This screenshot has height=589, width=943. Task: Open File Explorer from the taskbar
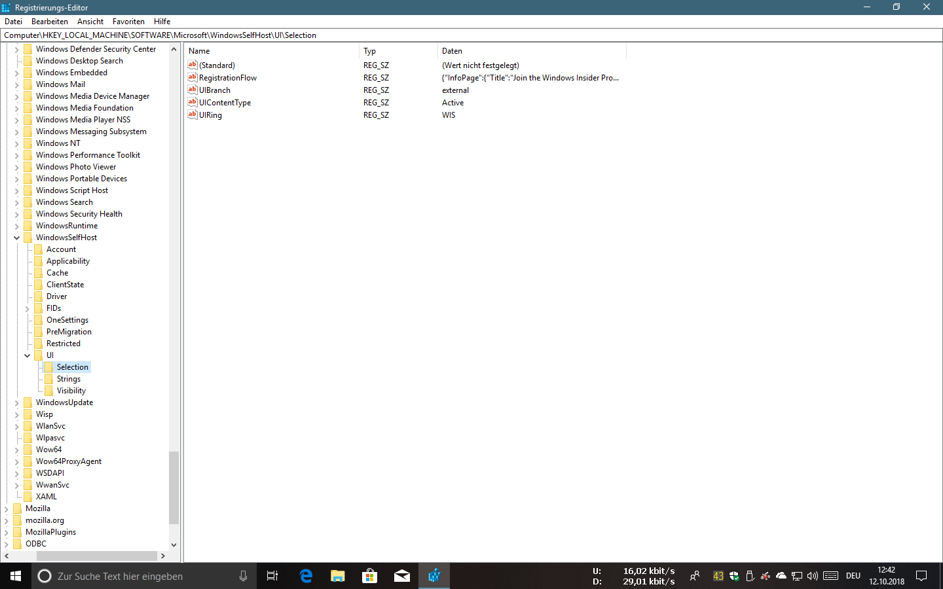pos(337,576)
